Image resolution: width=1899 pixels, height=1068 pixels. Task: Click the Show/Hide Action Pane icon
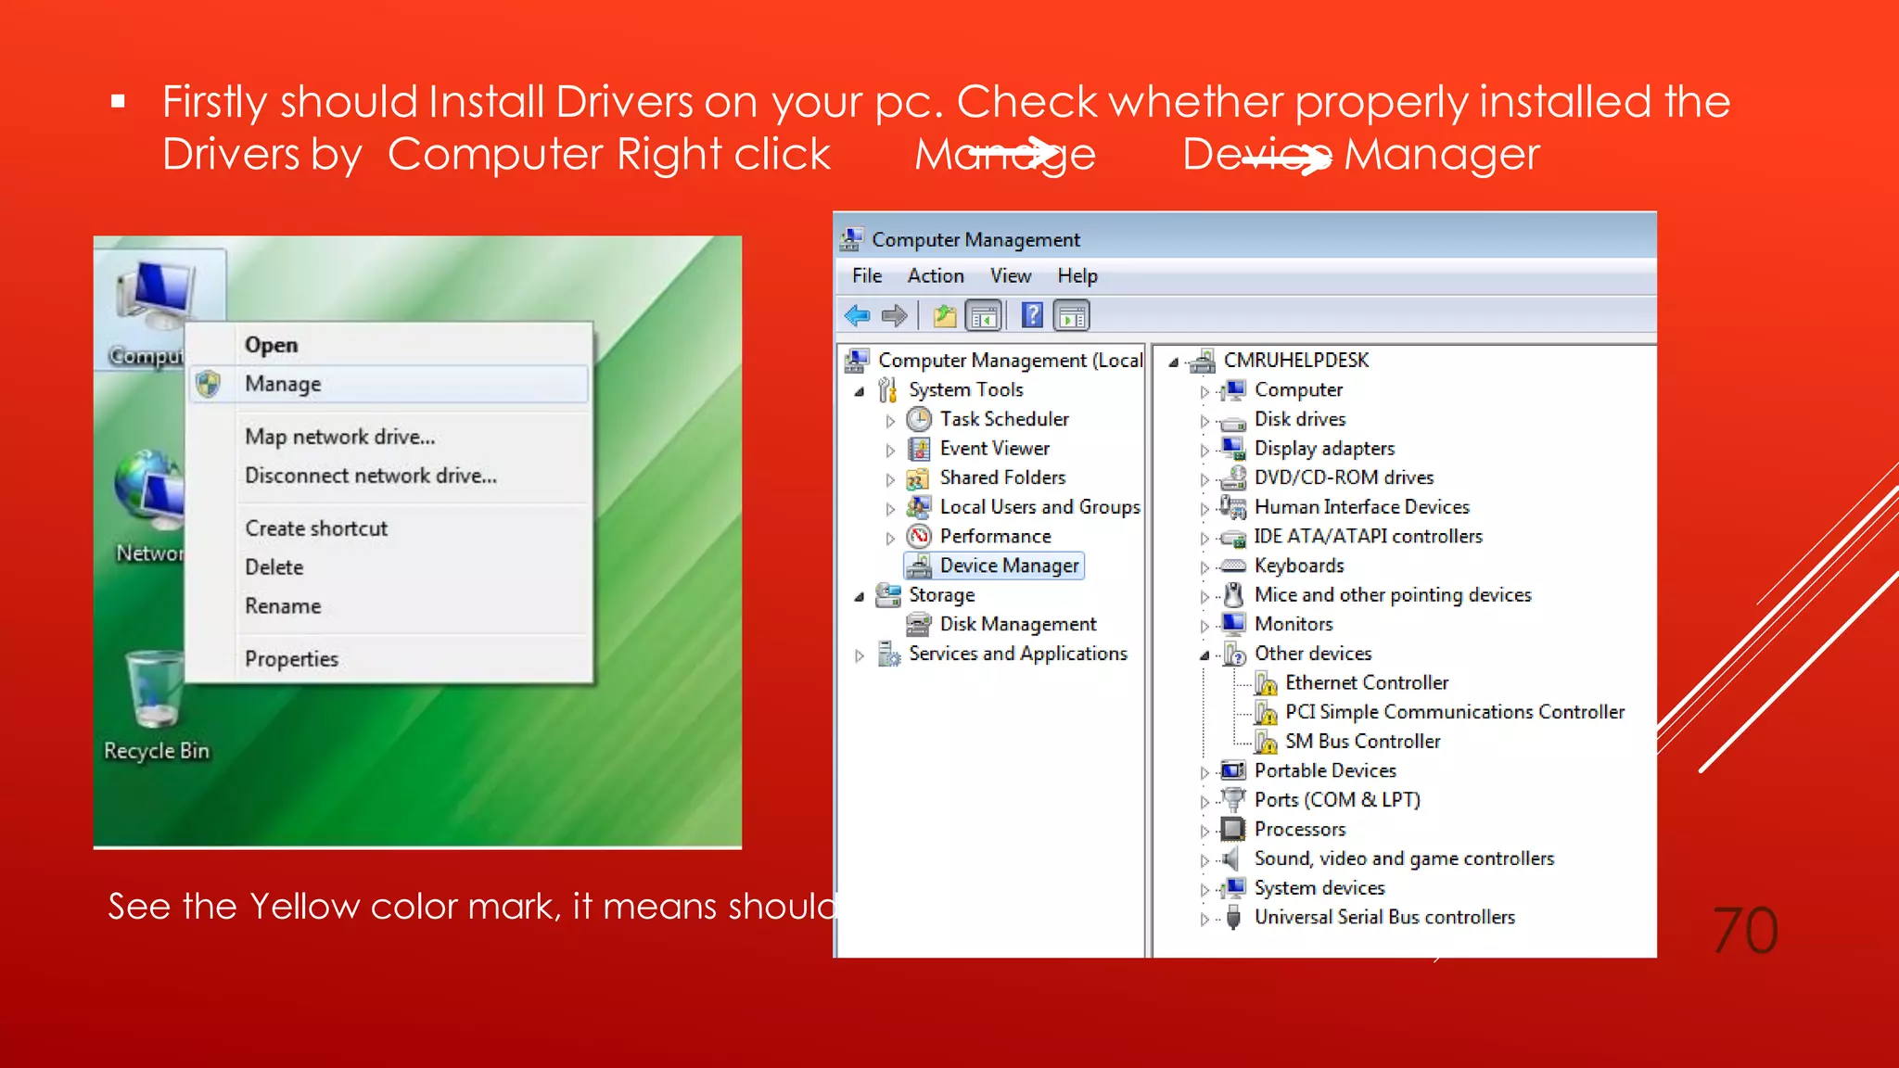tap(1072, 316)
